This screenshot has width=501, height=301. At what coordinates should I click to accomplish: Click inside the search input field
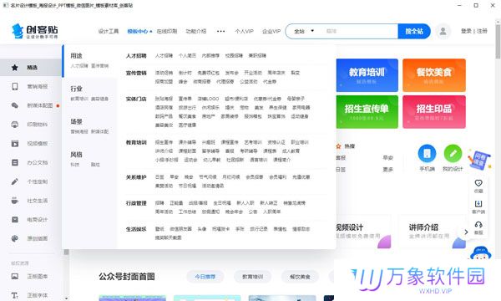coord(359,31)
